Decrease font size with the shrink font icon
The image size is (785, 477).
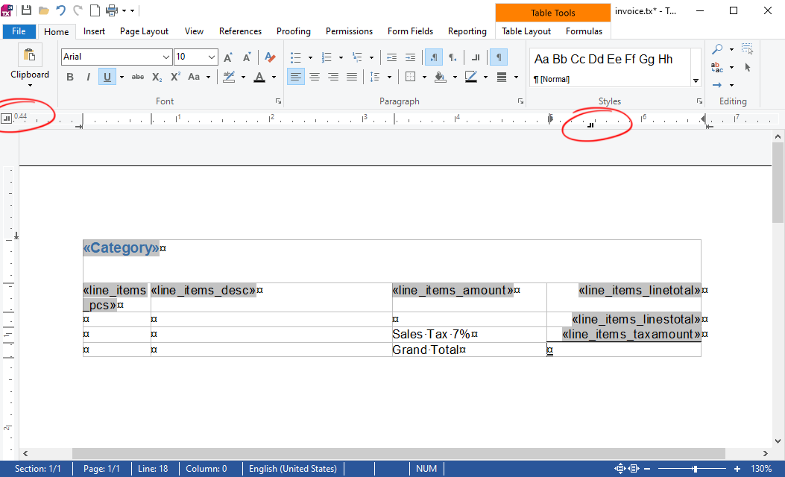247,57
